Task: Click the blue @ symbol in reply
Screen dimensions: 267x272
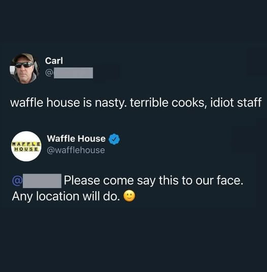Action: tap(17, 180)
